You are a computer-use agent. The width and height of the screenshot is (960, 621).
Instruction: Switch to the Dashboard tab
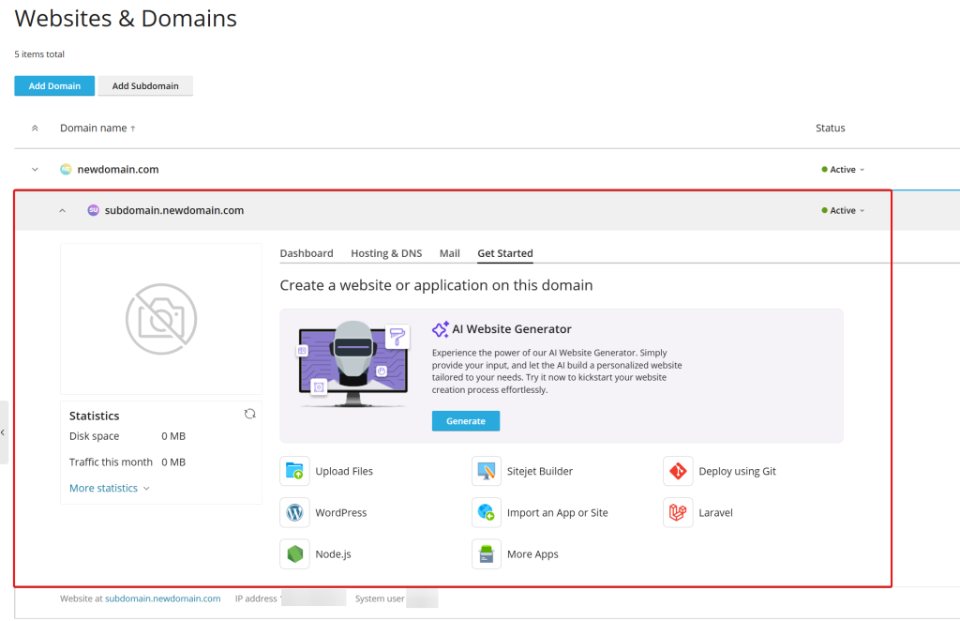click(307, 253)
